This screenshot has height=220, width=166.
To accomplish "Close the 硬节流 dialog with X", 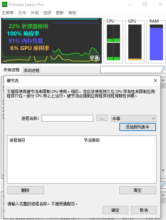I will click(x=155, y=81).
